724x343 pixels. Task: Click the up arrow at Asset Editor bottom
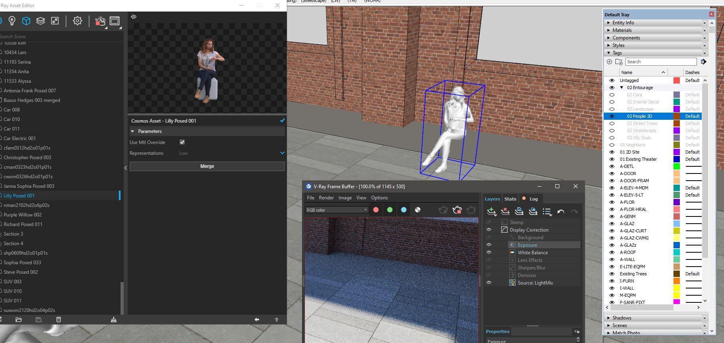click(277, 320)
